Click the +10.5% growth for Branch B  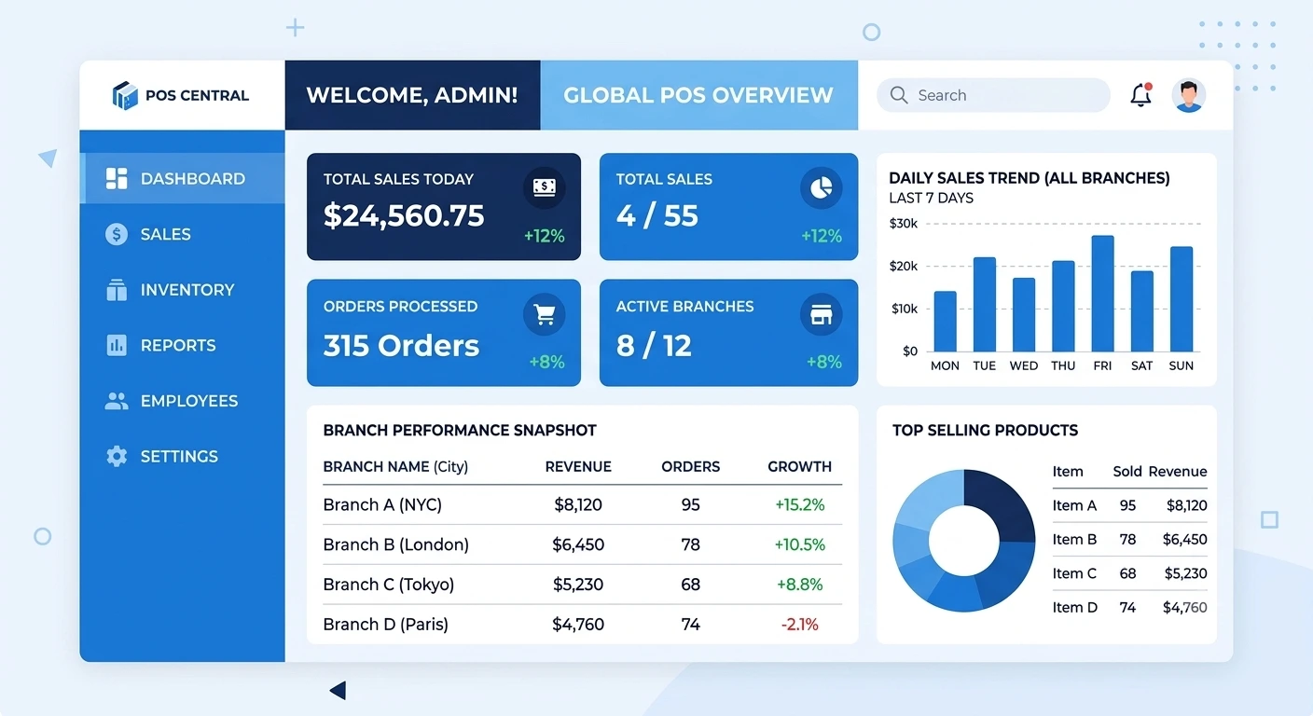coord(800,544)
